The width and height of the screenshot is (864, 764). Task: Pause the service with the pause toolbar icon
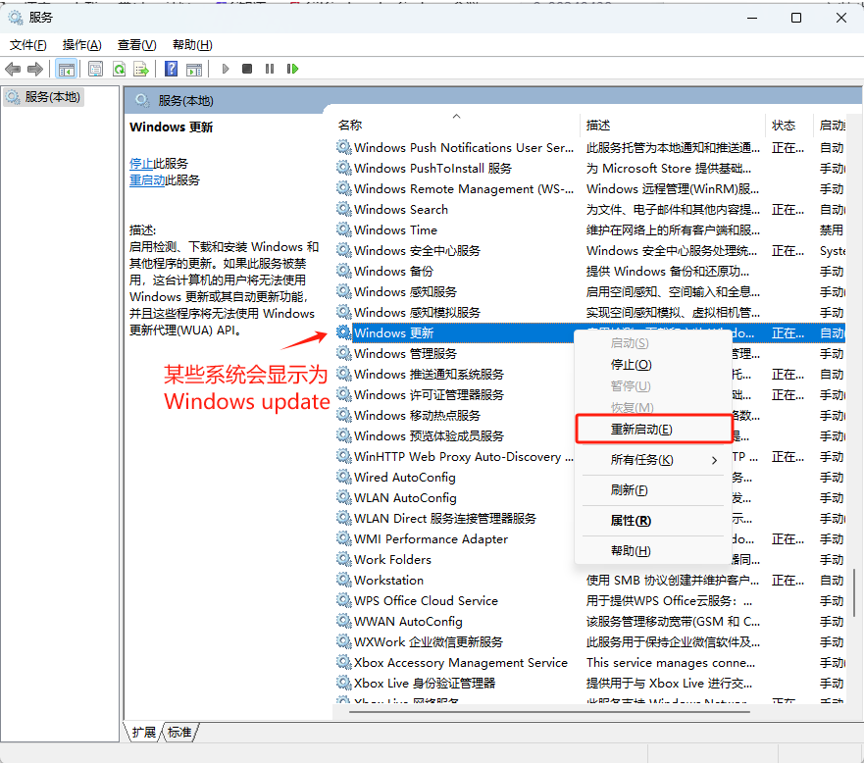[x=270, y=69]
